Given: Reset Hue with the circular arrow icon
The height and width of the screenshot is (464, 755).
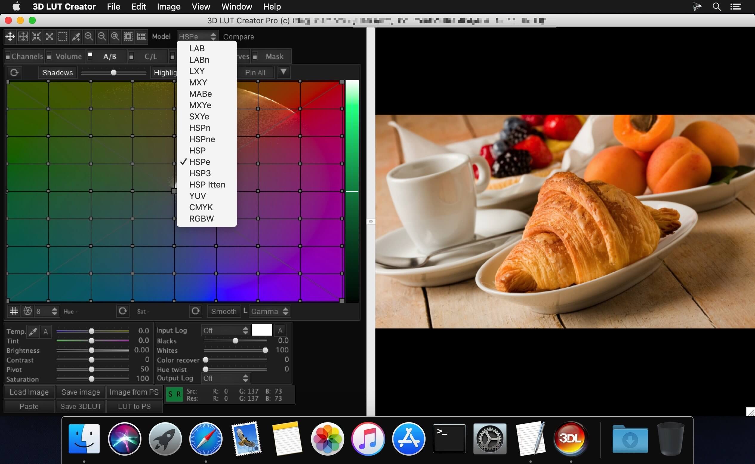Looking at the screenshot, I should click(x=123, y=311).
